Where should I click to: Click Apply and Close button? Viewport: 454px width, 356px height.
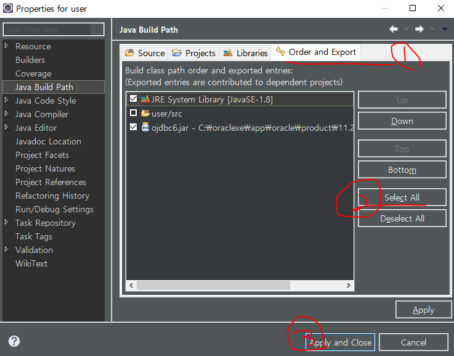[340, 342]
